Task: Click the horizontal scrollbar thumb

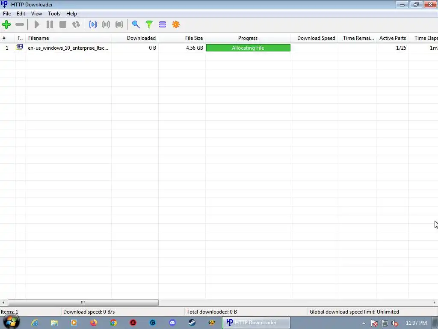Action: tap(83, 302)
